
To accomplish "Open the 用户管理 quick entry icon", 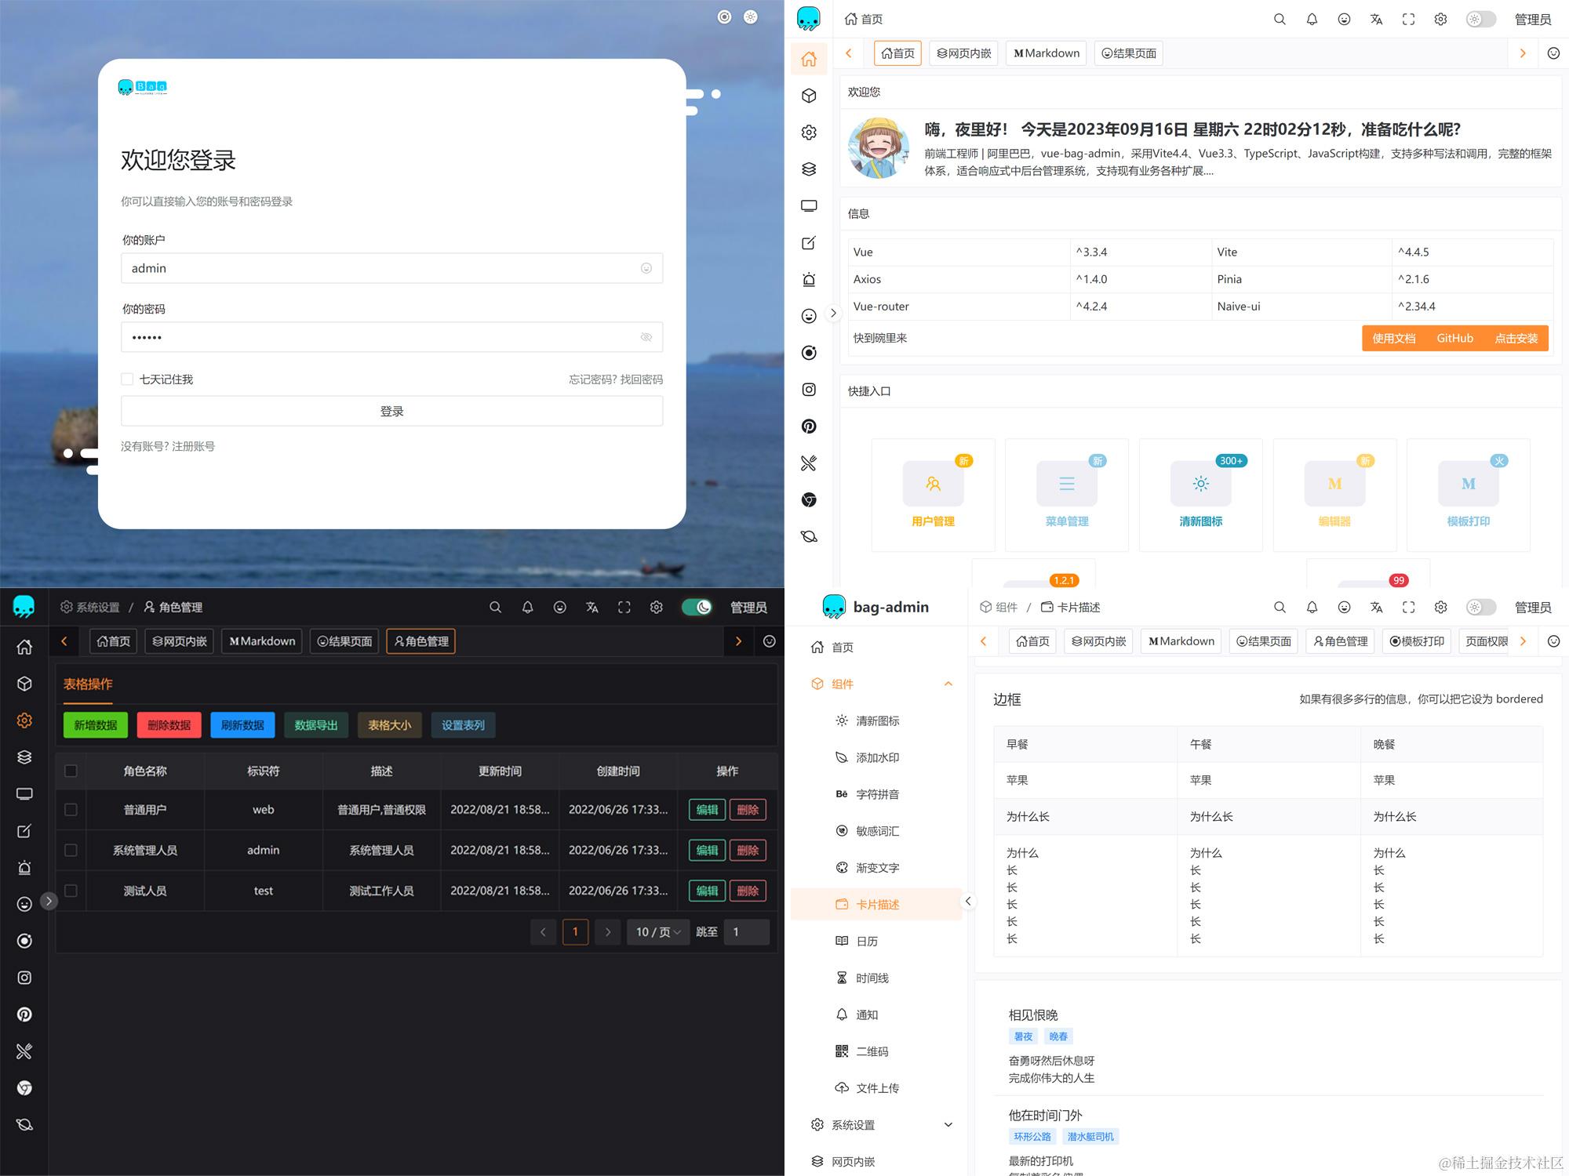I will click(x=933, y=484).
